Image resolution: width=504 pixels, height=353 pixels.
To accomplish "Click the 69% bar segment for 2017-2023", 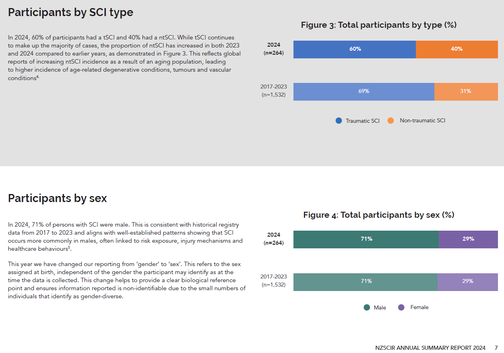I will coord(364,91).
